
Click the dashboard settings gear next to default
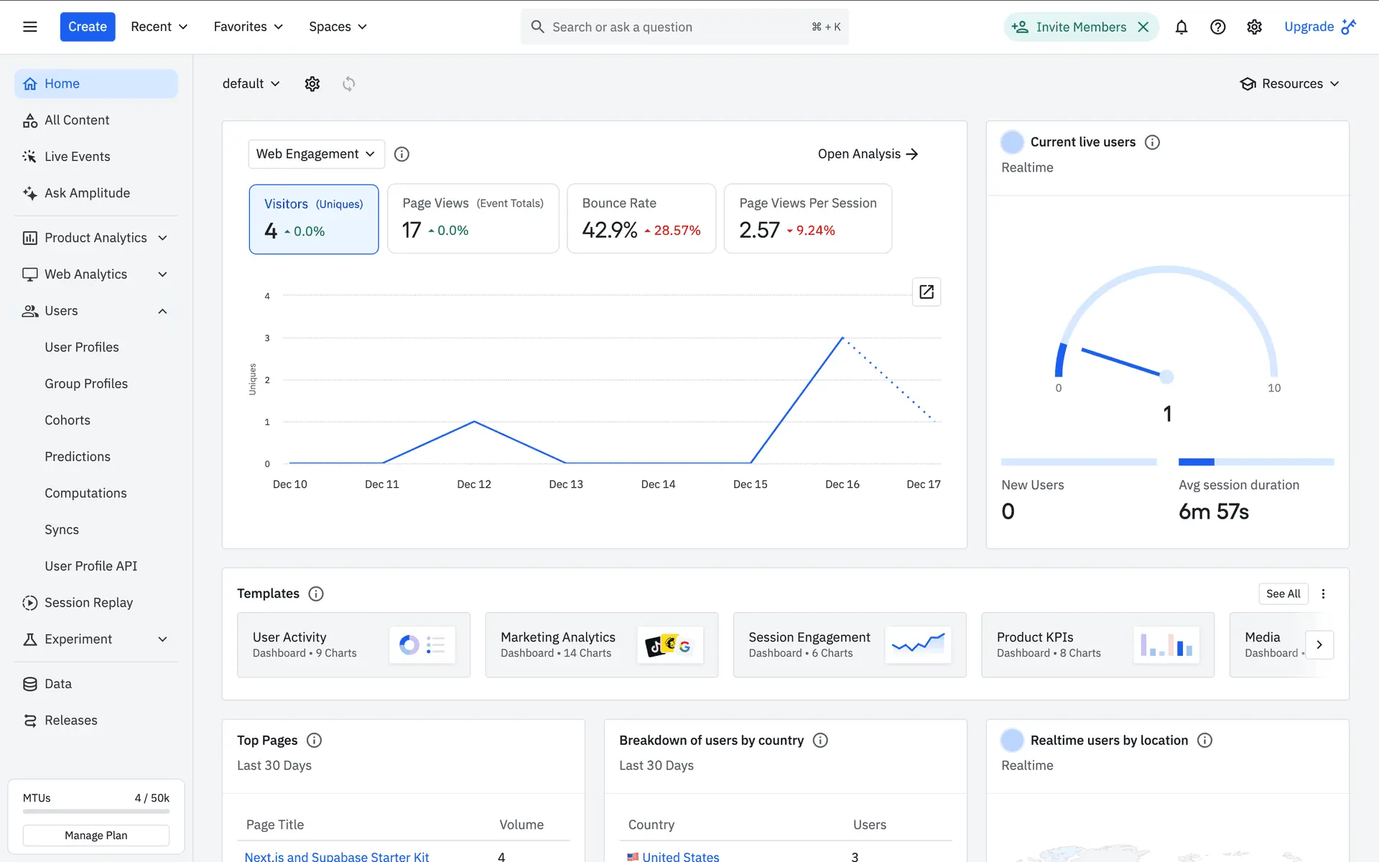312,84
